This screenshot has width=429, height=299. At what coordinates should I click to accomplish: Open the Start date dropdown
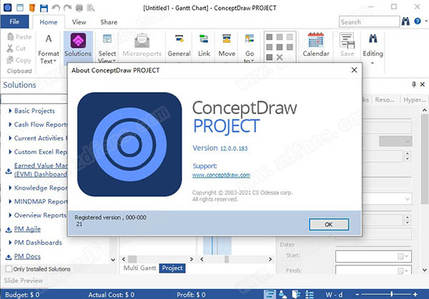click(x=403, y=256)
